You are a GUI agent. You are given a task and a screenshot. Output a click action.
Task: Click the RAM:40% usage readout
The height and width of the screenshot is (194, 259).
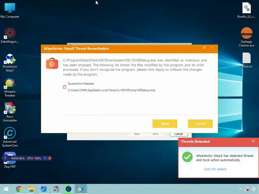tap(18, 158)
